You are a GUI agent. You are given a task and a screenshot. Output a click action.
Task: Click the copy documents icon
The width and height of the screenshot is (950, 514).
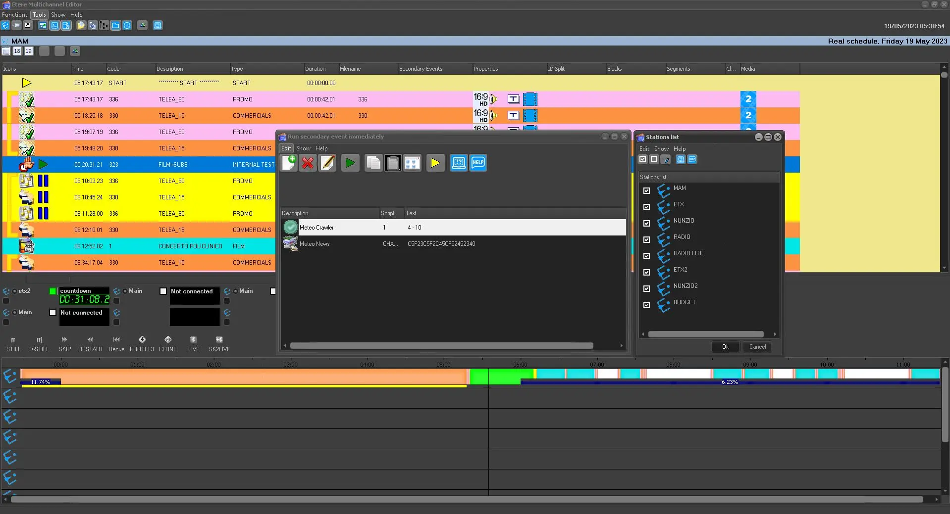(x=373, y=163)
